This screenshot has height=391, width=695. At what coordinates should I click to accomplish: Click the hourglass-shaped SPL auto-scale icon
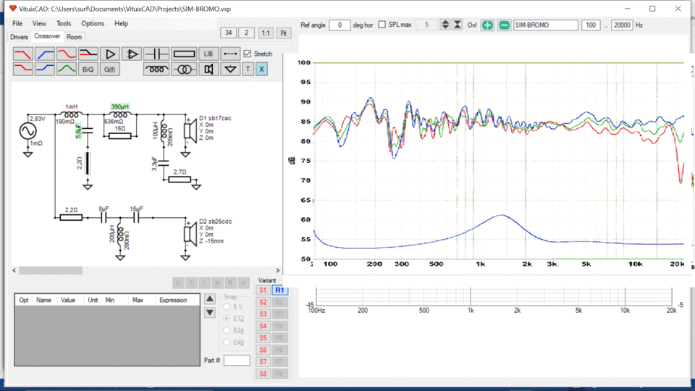[458, 25]
